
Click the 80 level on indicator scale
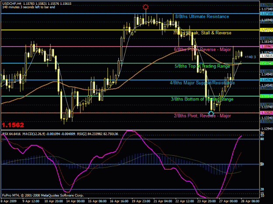(262, 139)
